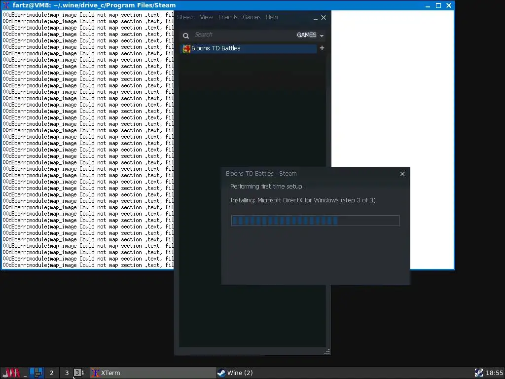Click the 'Performing first time setup' text

(x=268, y=187)
